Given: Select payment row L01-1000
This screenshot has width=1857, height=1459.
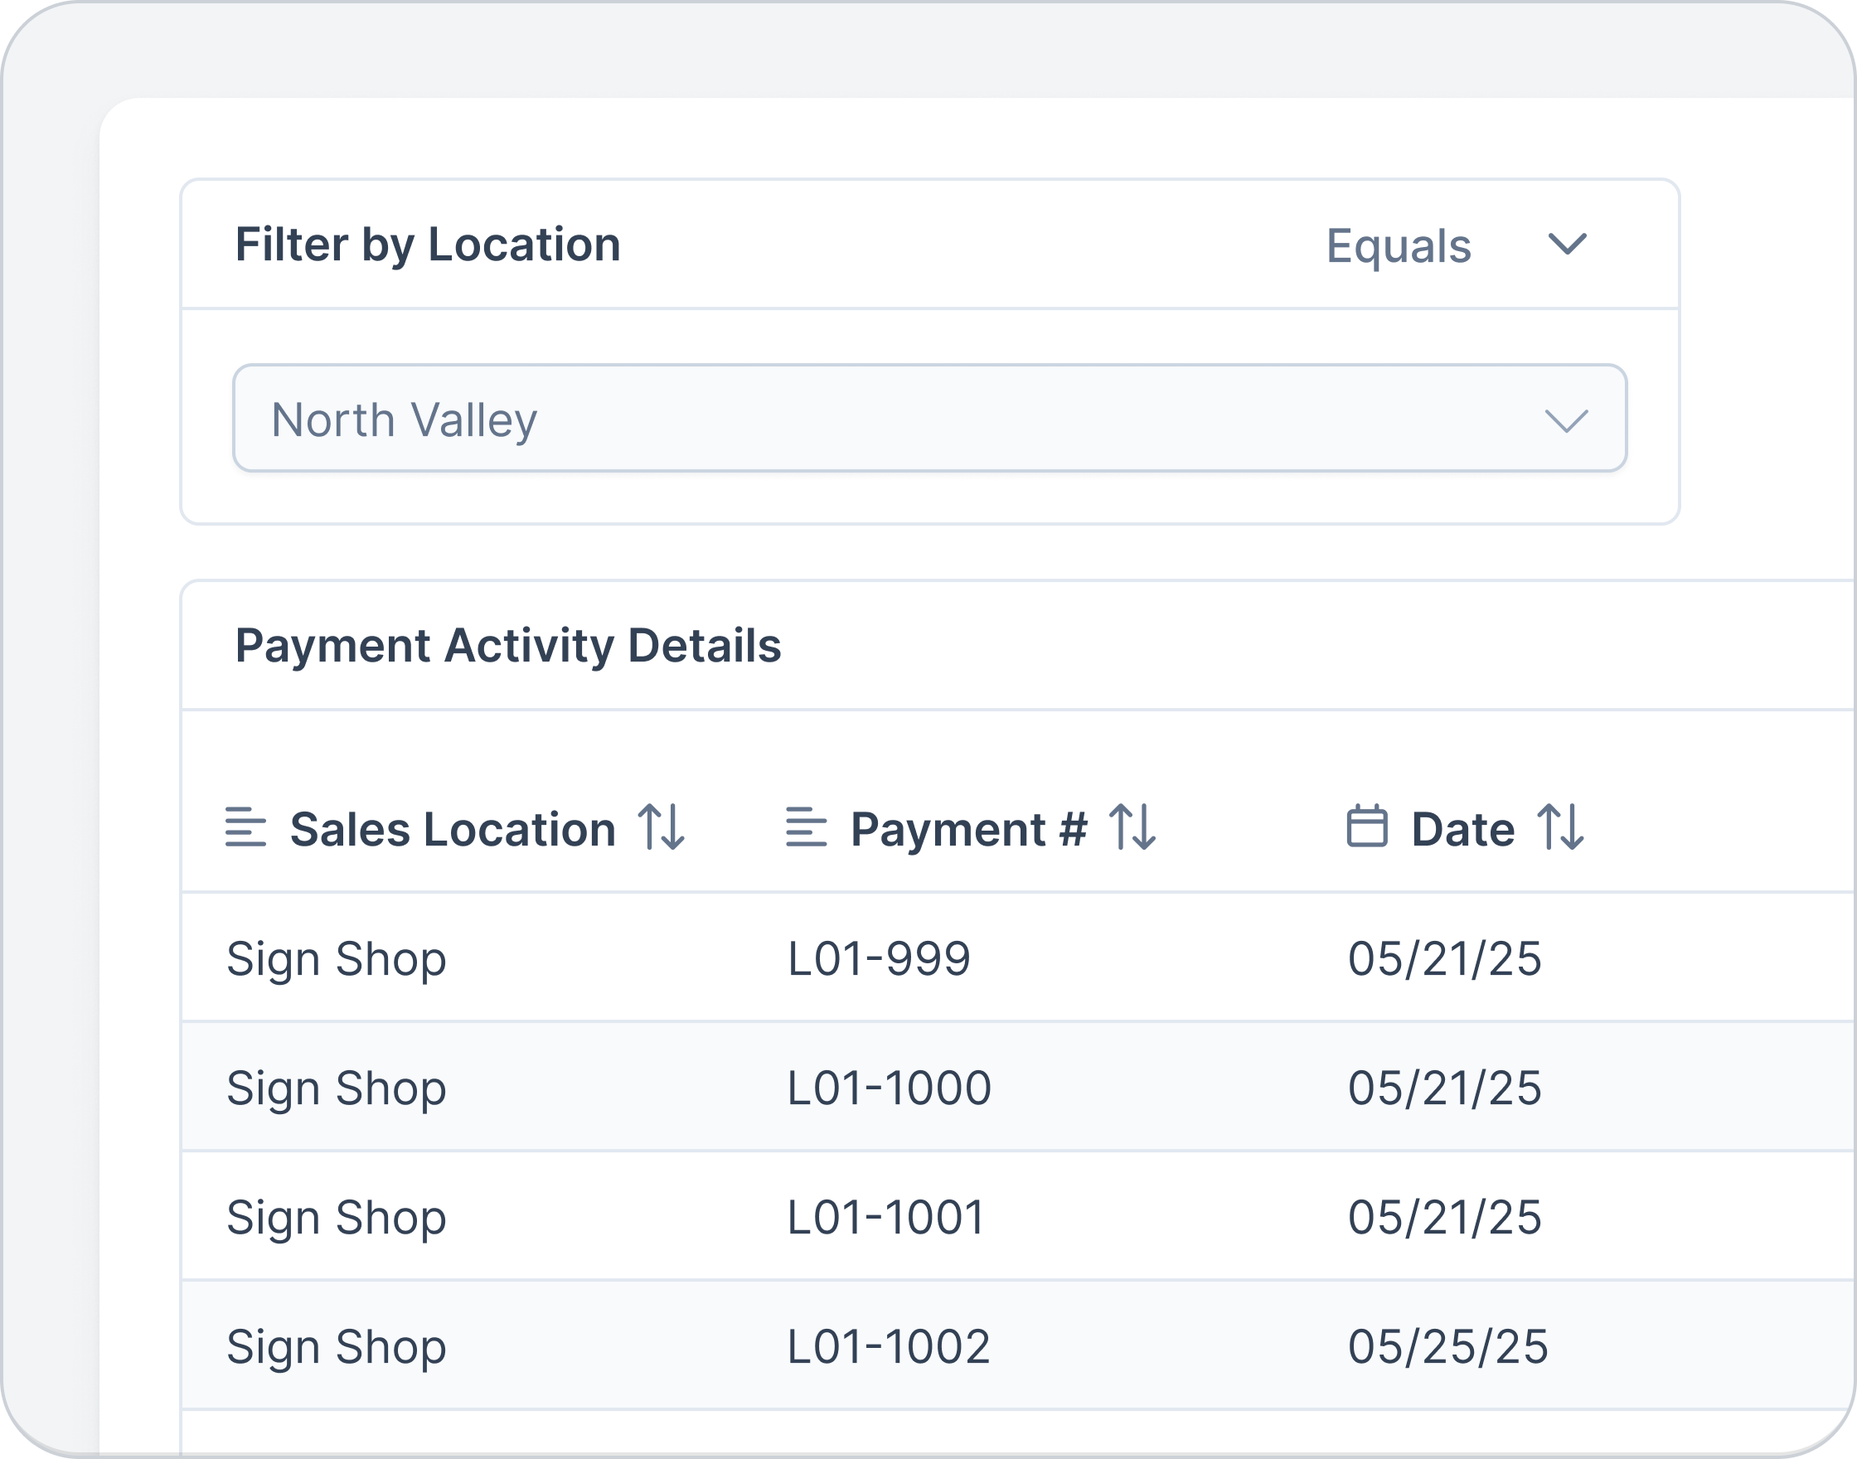Looking at the screenshot, I should tap(1018, 1087).
